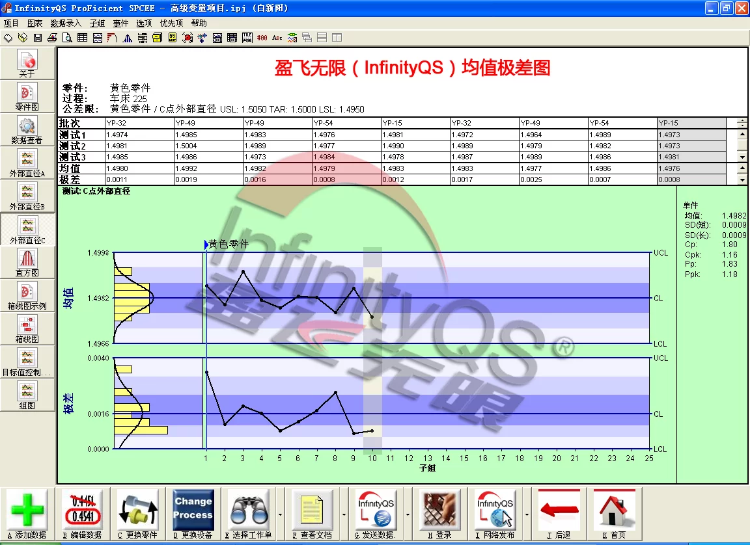Open the 箱线图 sidebar chart
The image size is (750, 545).
pos(27,329)
